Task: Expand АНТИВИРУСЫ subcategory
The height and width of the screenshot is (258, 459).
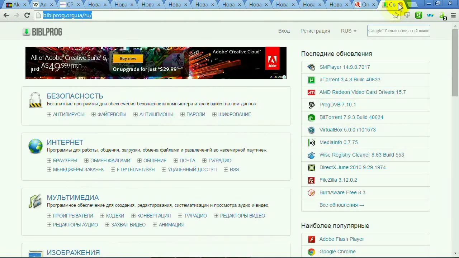Action: tap(49, 114)
